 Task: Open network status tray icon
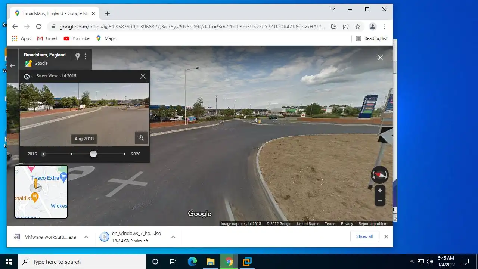(421, 262)
